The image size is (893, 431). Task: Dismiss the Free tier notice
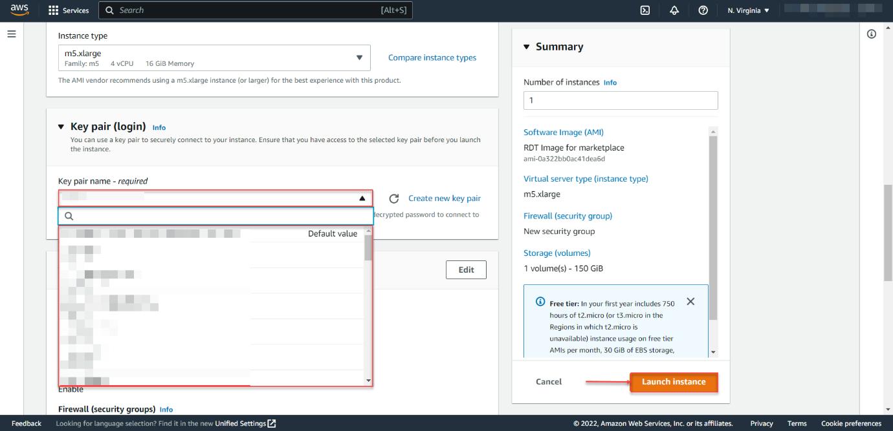(x=690, y=300)
